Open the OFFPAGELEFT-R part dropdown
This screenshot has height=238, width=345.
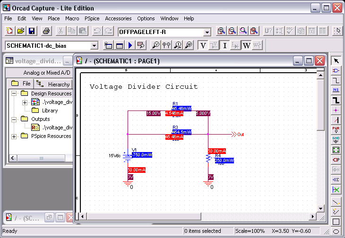207,33
